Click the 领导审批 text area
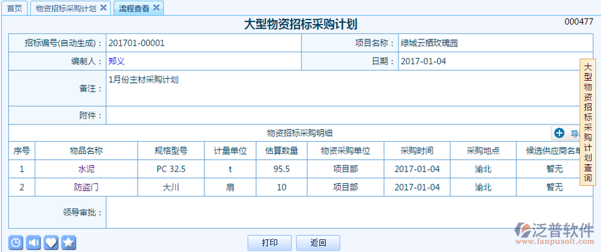Viewport: 601px width, 252px height. (349, 212)
